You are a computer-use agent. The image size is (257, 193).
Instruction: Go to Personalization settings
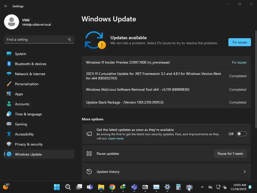39,84
